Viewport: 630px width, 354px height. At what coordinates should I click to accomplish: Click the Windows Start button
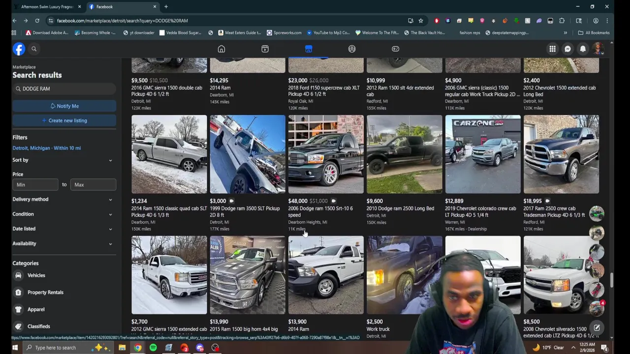coord(15,348)
